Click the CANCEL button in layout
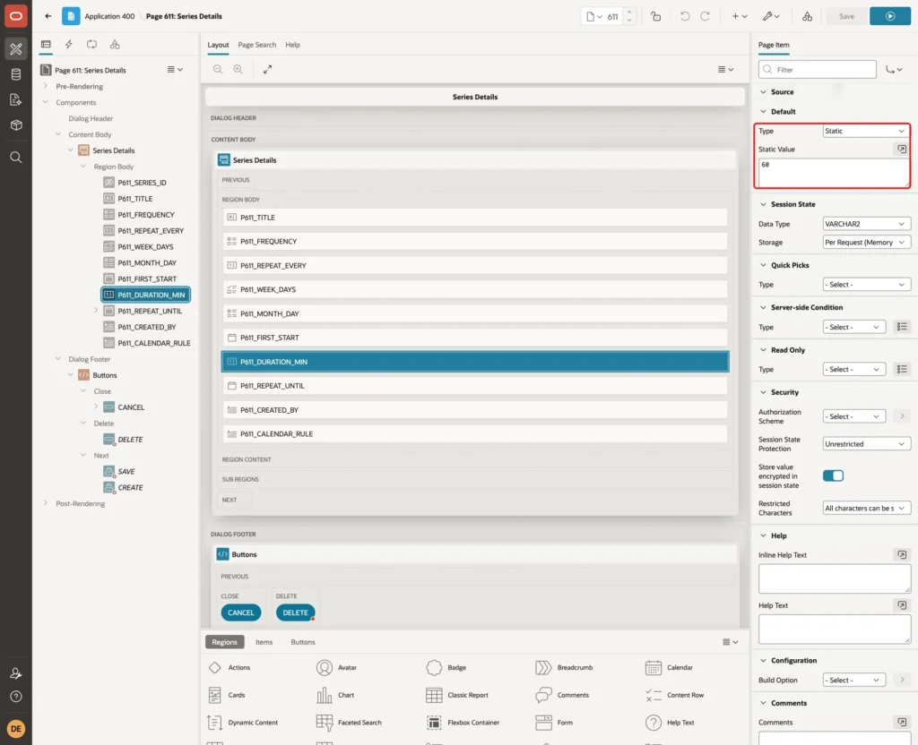This screenshot has width=918, height=745. point(241,612)
